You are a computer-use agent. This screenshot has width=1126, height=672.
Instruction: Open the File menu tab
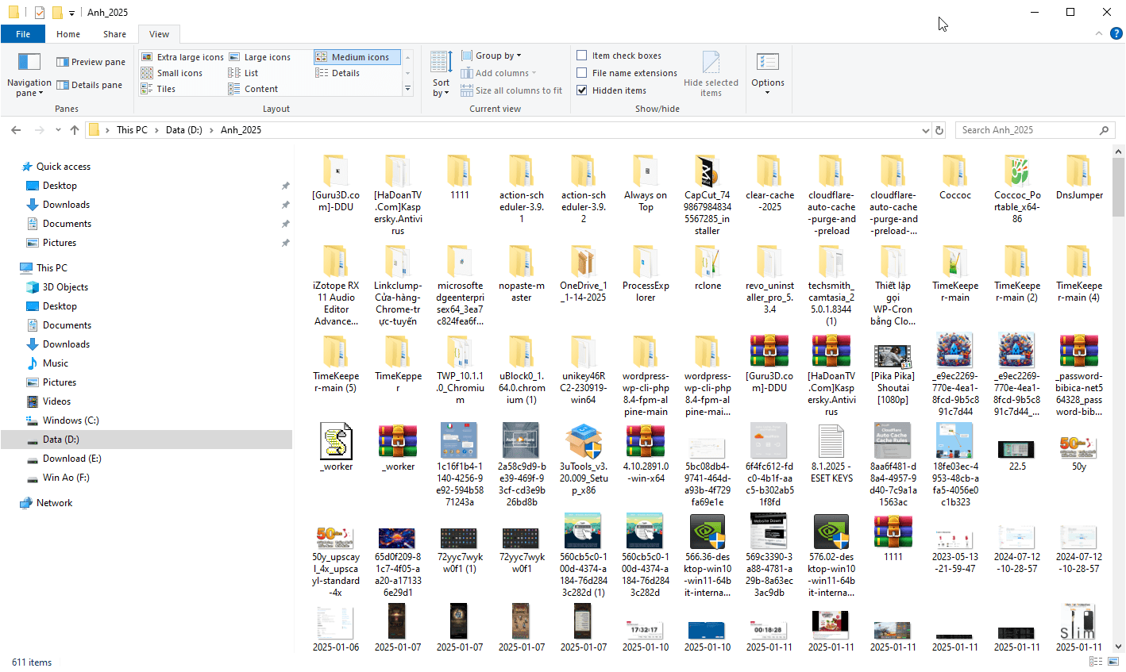tap(23, 34)
